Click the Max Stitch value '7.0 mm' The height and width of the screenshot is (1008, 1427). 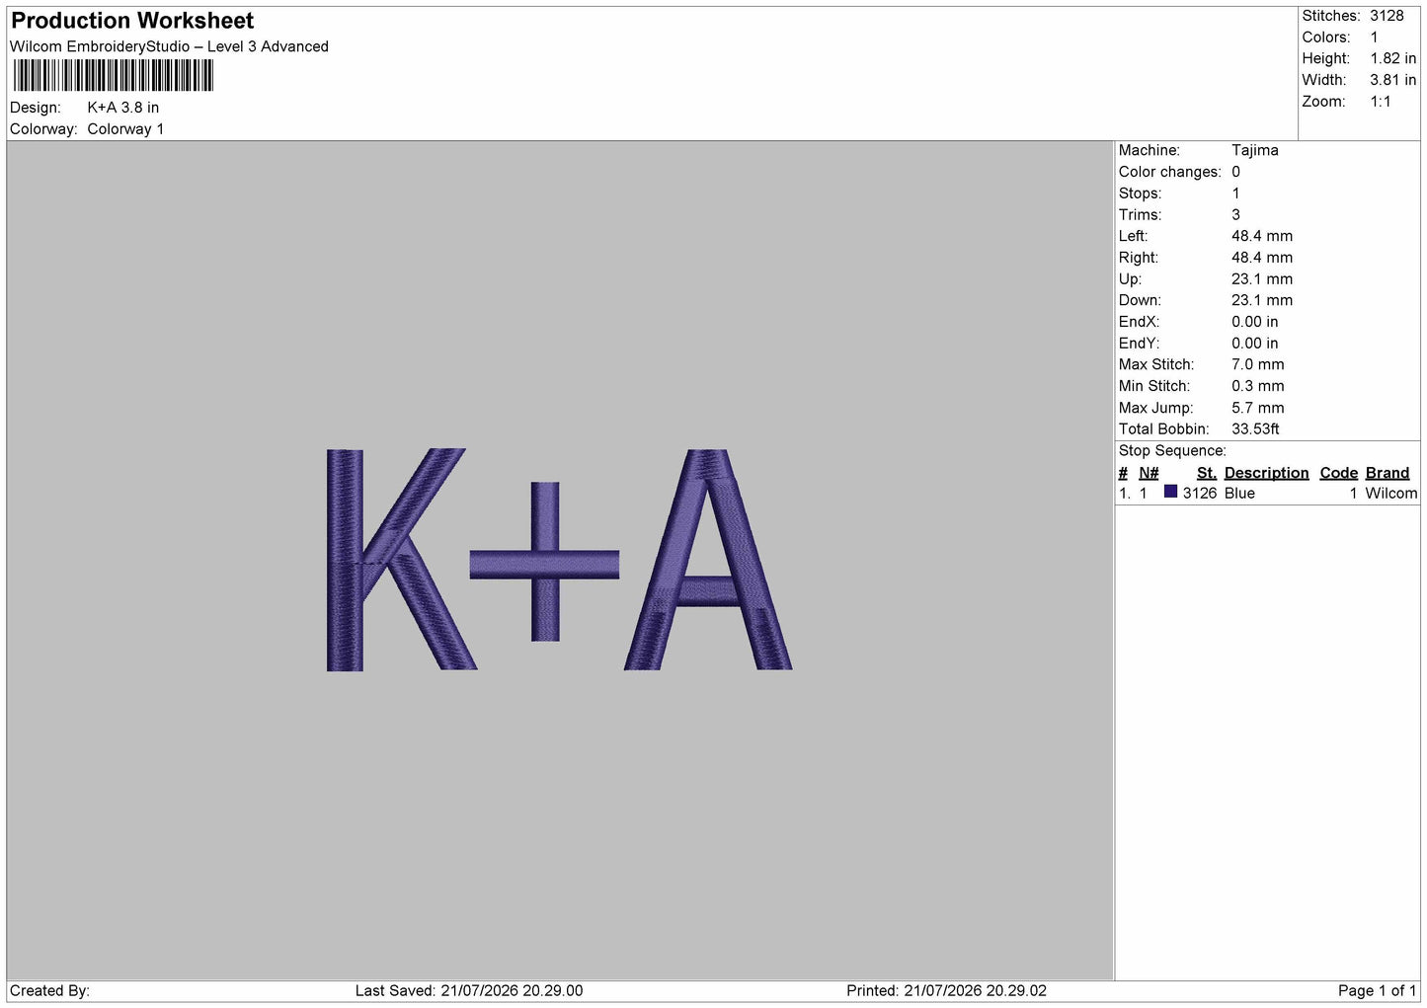click(x=1258, y=364)
